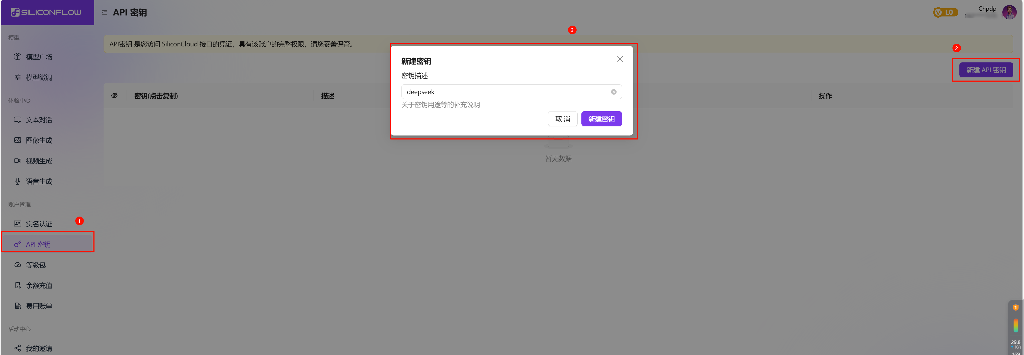1024x355 pixels.
Task: Confirm with the purple 新建密钥 button
Action: pyautogui.click(x=601, y=119)
